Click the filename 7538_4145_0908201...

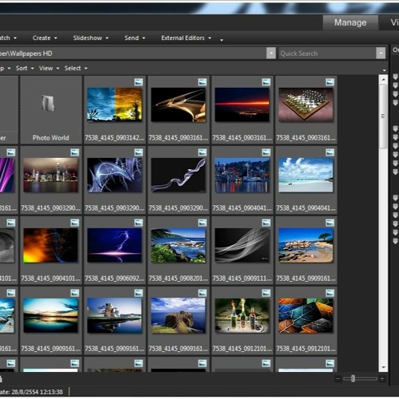178,279
